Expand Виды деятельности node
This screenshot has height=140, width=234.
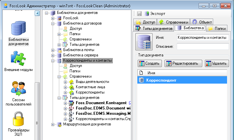[x=65, y=82]
